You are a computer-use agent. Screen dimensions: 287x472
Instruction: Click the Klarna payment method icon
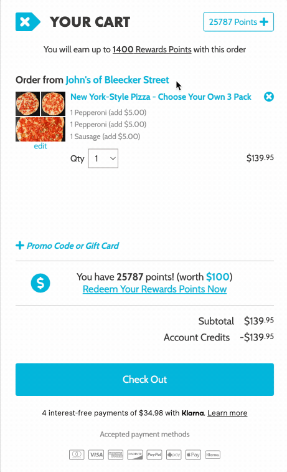click(x=212, y=455)
